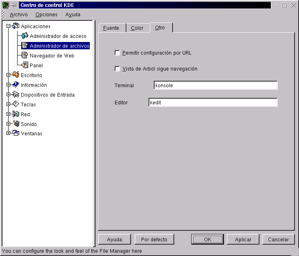The image size is (299, 256).
Task: Click the Escritorio category icon
Action: pyautogui.click(x=16, y=75)
